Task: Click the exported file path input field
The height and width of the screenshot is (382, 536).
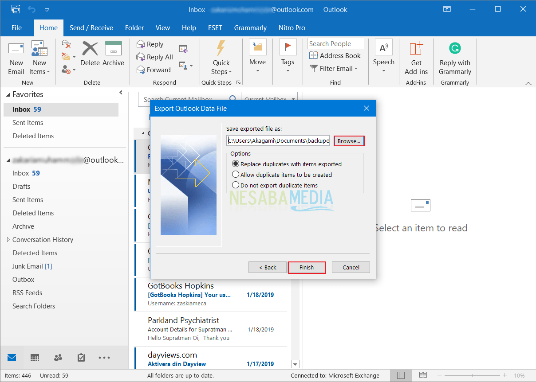Action: click(278, 140)
